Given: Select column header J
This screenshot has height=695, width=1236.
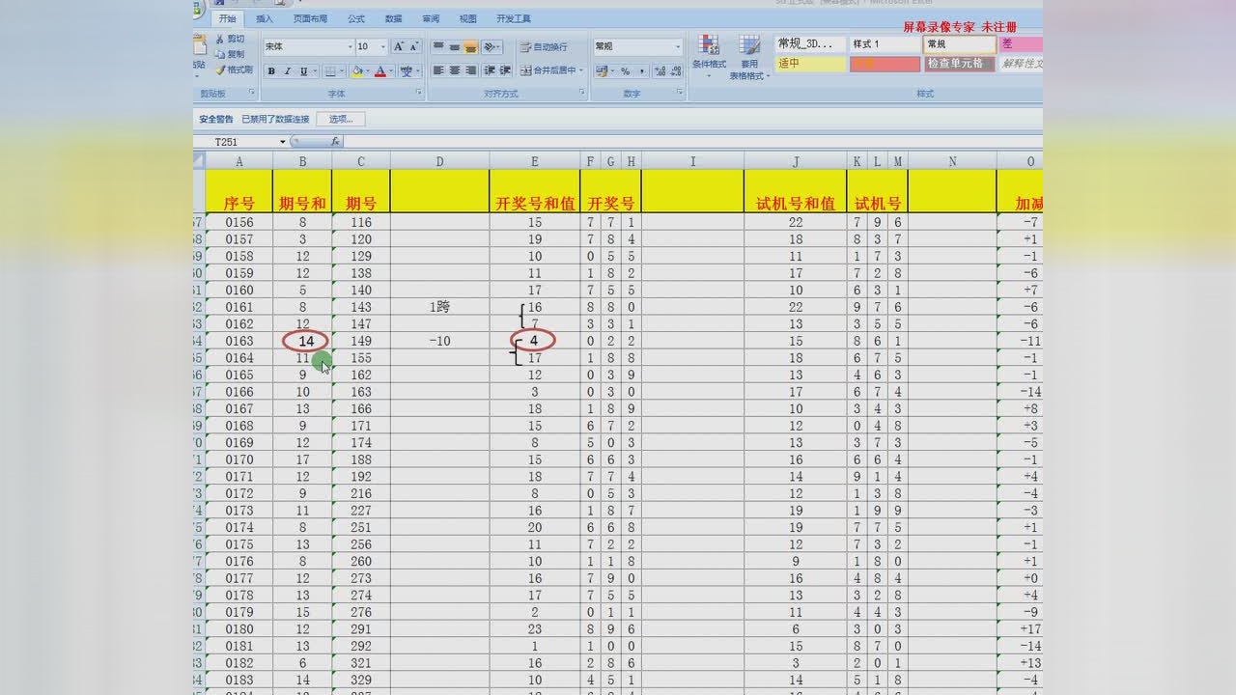Looking at the screenshot, I should pos(796,161).
